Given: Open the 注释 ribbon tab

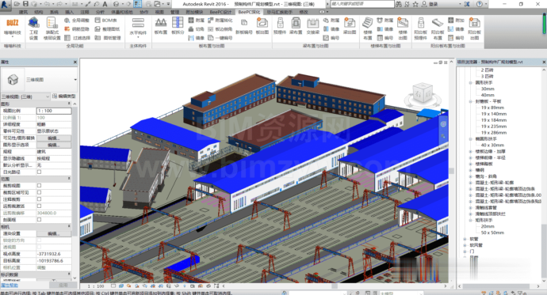Looking at the screenshot, I should tap(85, 12).
